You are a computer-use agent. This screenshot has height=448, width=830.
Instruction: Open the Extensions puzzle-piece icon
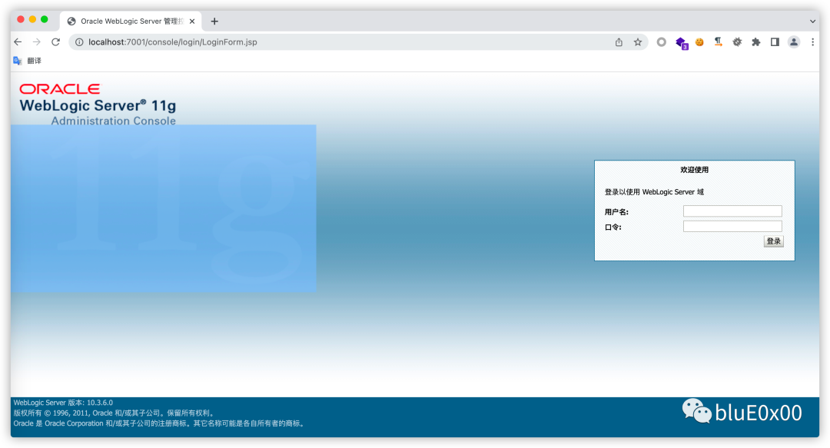coord(756,41)
